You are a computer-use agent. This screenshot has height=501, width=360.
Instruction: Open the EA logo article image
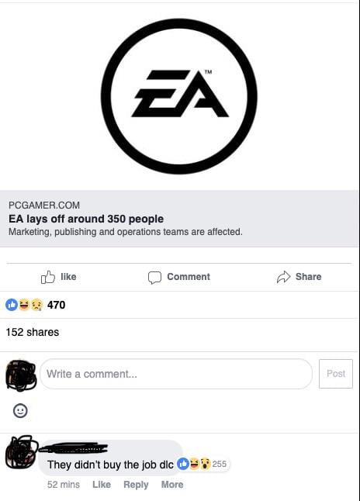179,96
